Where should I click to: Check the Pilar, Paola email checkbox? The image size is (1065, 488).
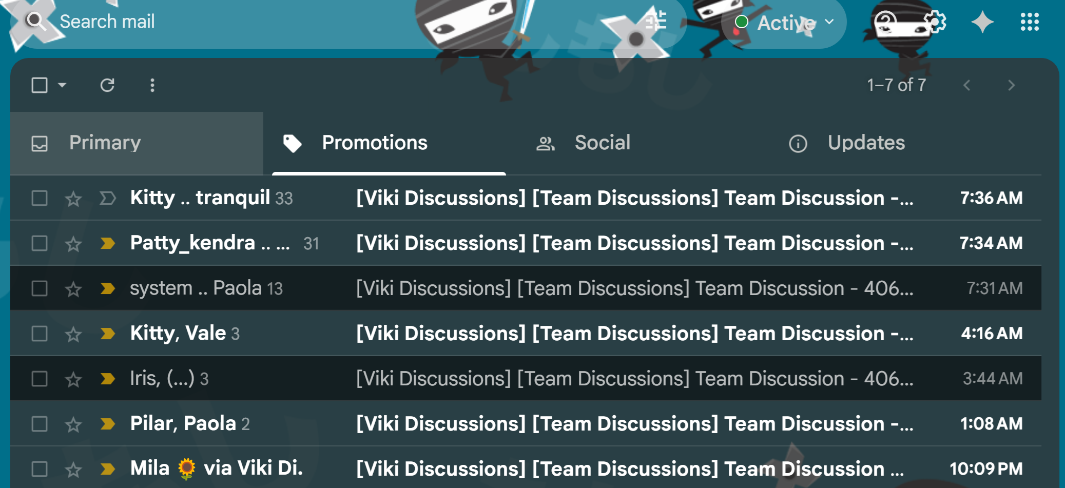pyautogui.click(x=40, y=424)
